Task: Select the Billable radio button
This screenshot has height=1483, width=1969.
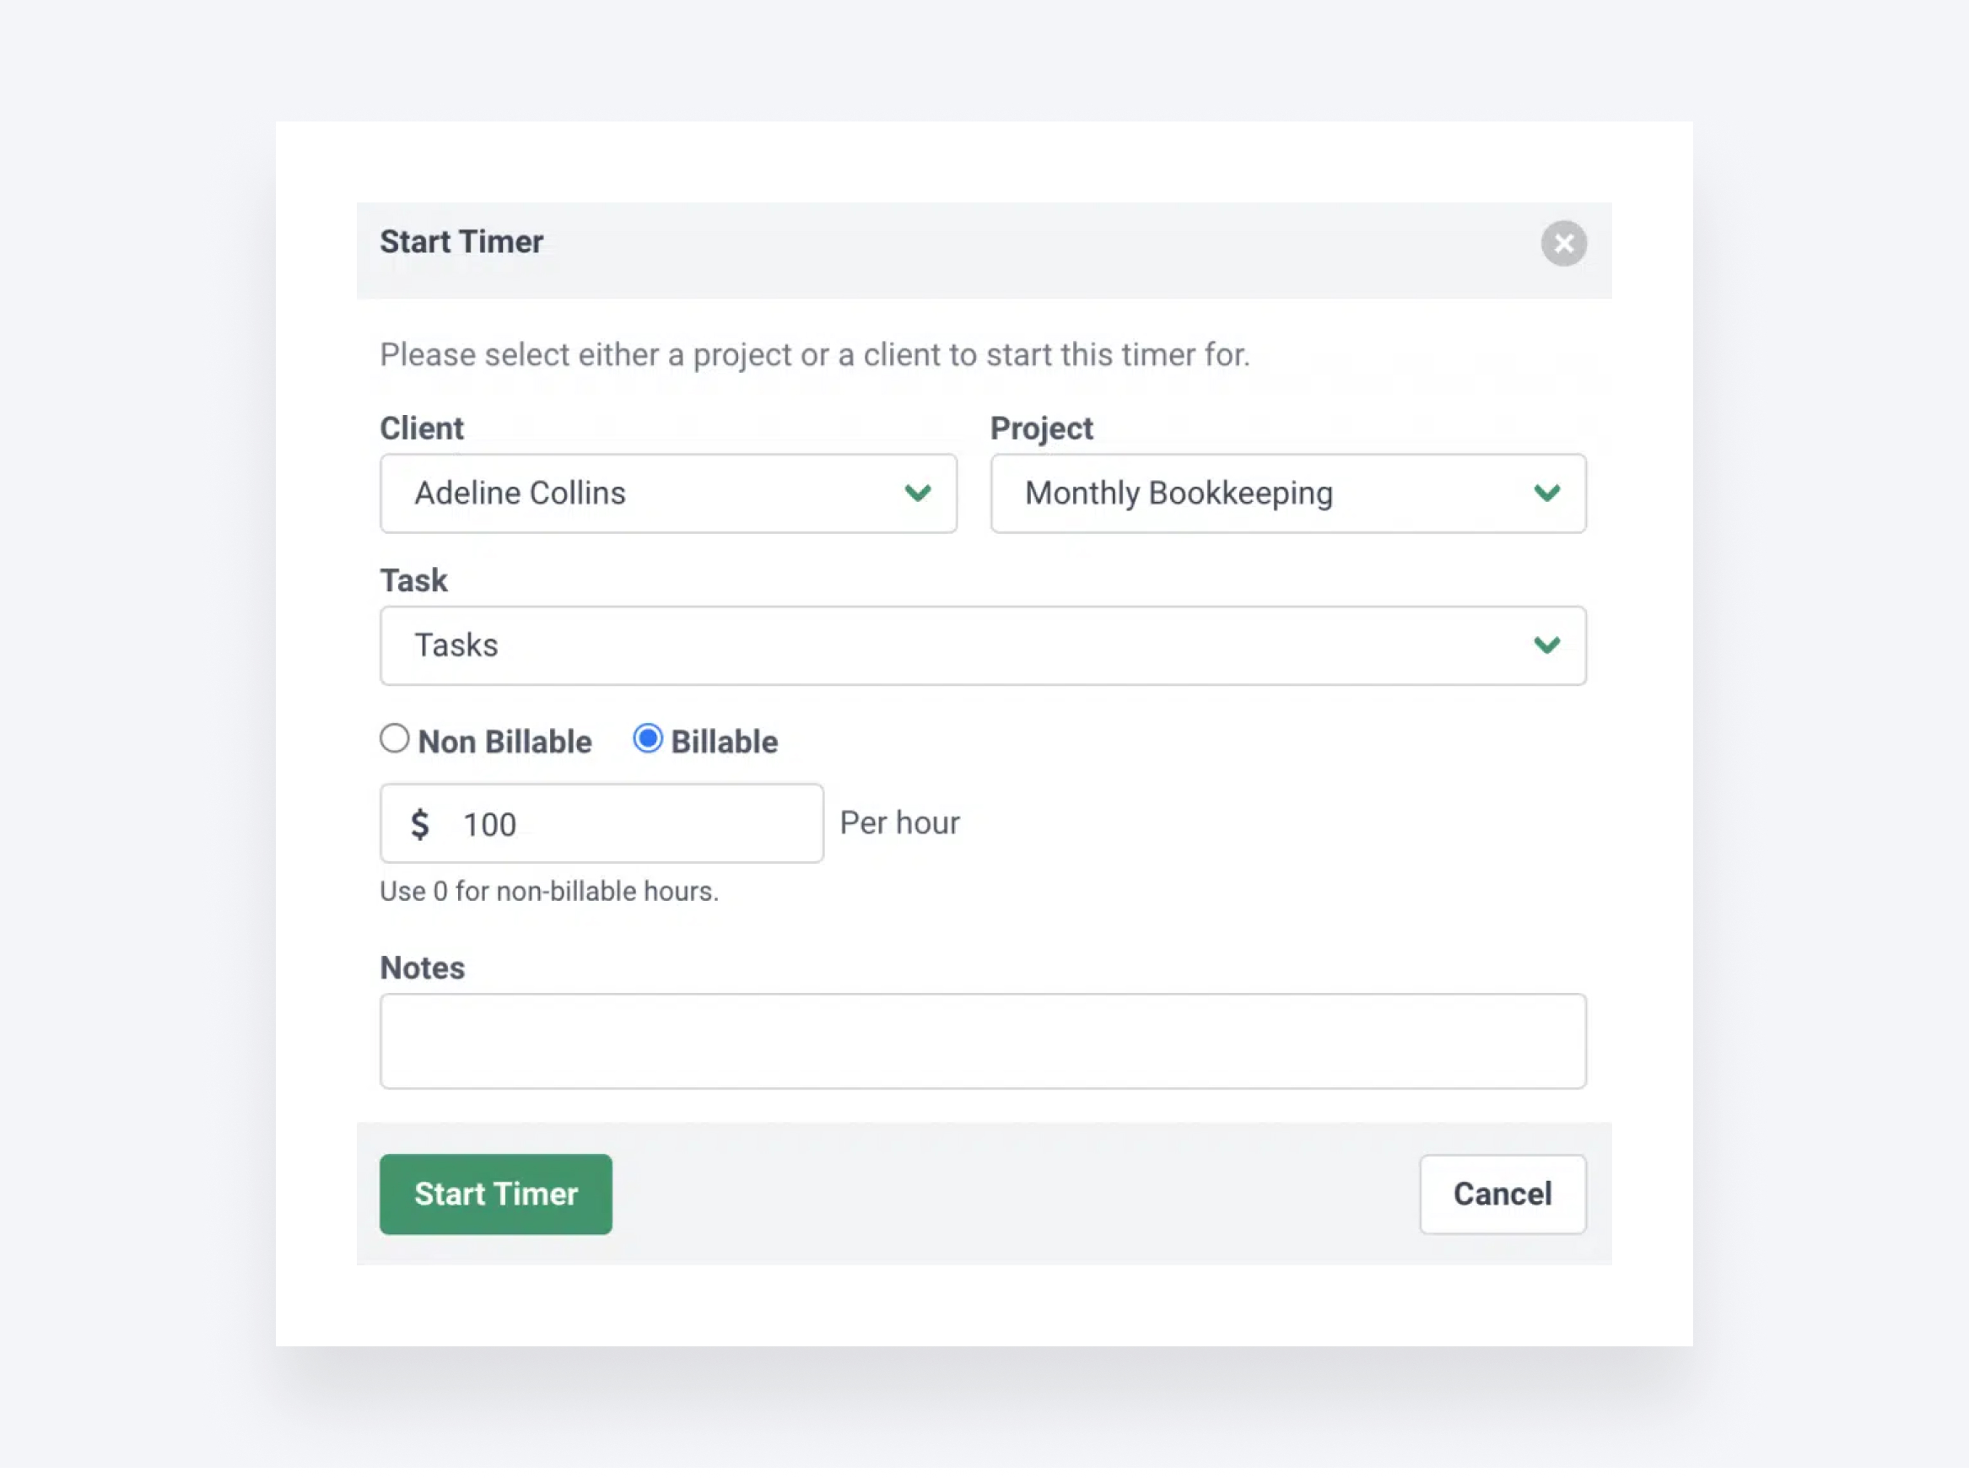Action: pos(649,738)
